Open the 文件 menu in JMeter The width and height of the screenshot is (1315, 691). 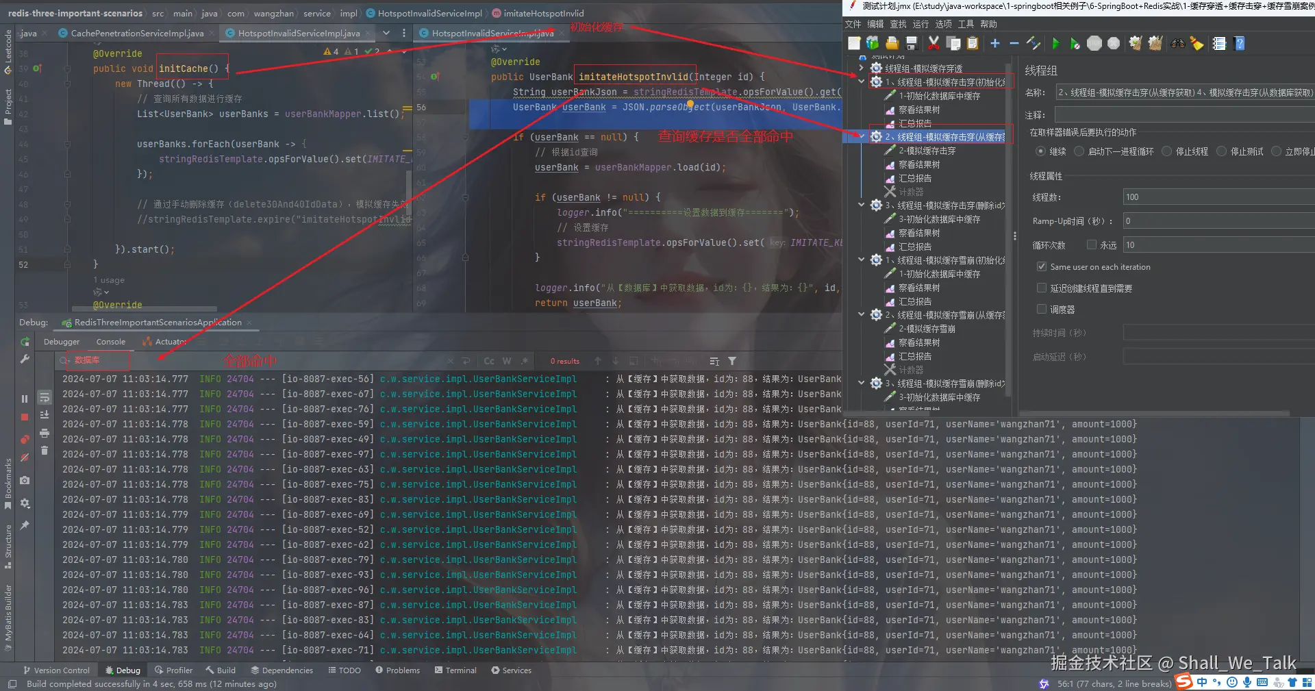[x=853, y=24]
